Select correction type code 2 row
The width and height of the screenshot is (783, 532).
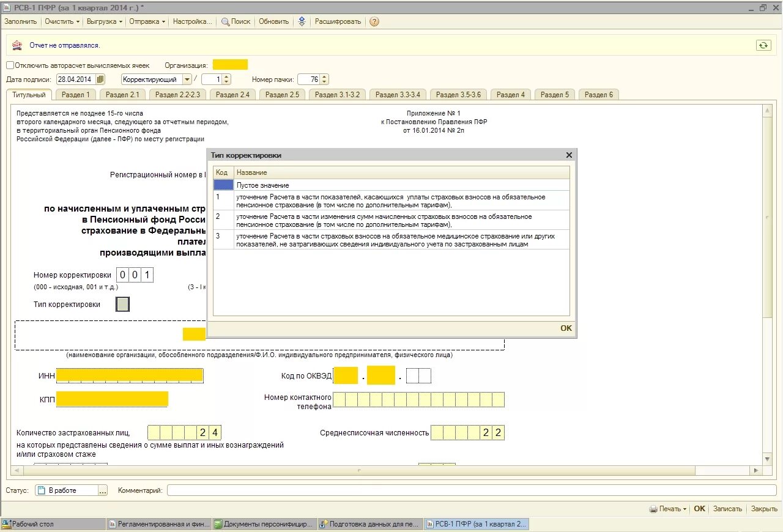pos(391,220)
